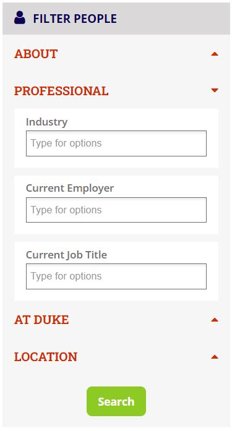This screenshot has width=232, height=431.
Task: Run the green Search button
Action: tap(116, 401)
